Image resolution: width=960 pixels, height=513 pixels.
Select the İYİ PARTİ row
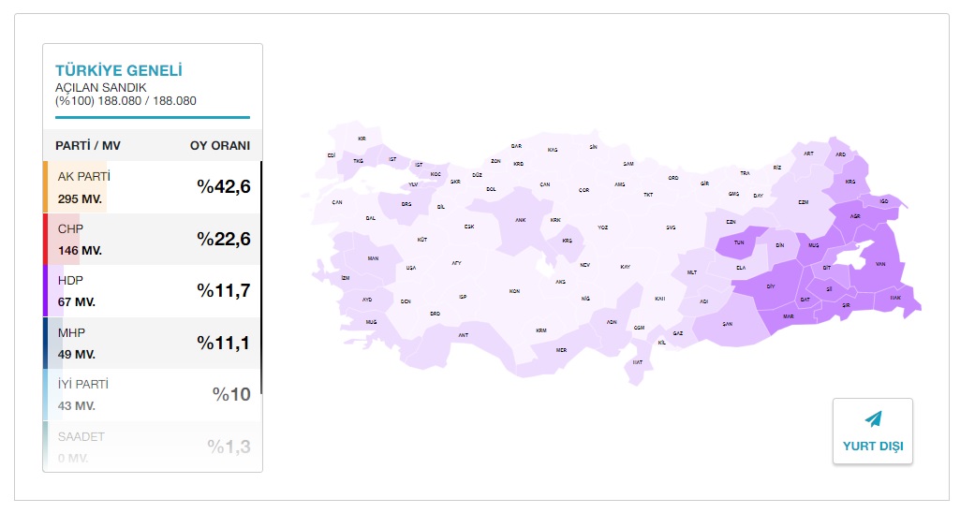click(x=153, y=395)
